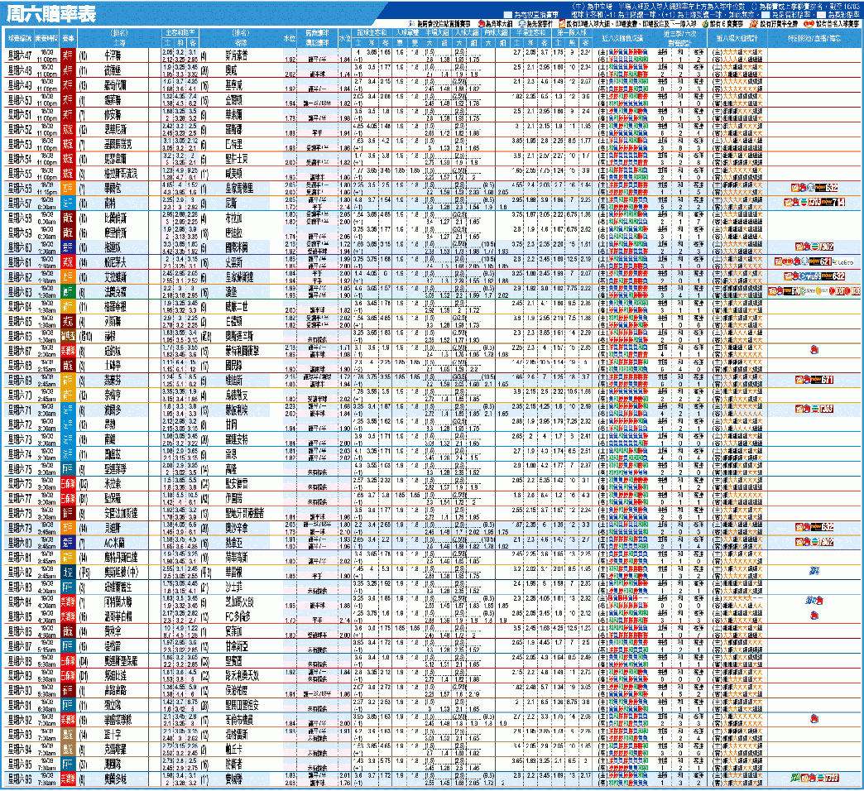864x791 pixels.
Task: Click the league badge in the 賓菲加 row
Action: coord(68,631)
